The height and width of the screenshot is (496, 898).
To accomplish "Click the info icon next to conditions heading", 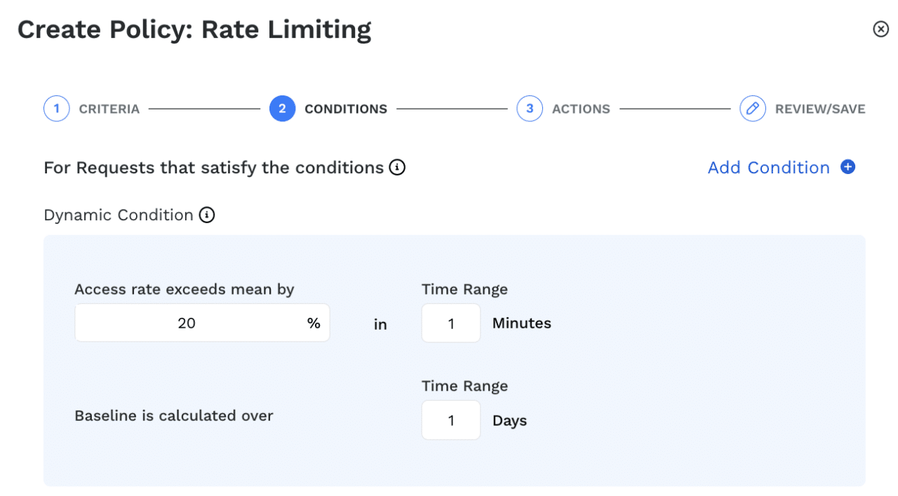I will tap(397, 167).
